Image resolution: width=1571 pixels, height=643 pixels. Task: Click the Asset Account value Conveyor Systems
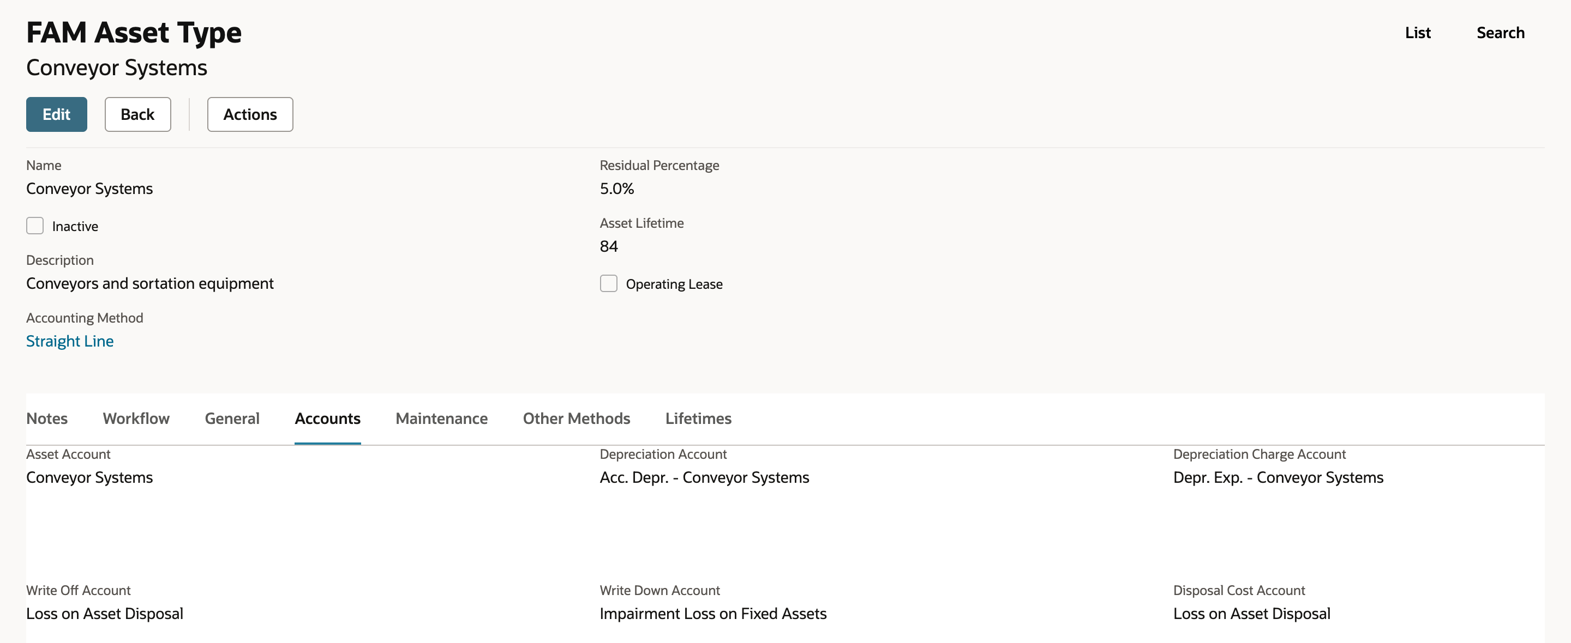coord(89,477)
